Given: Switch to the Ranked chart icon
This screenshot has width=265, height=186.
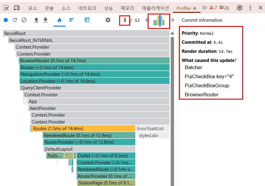Looking at the screenshot, I should pyautogui.click(x=72, y=20).
